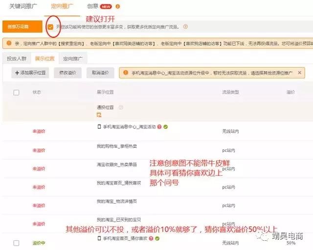Click the phone icon before 手机淘宝首页_猜你喜欢
This screenshot has width=313, height=250.
click(99, 238)
